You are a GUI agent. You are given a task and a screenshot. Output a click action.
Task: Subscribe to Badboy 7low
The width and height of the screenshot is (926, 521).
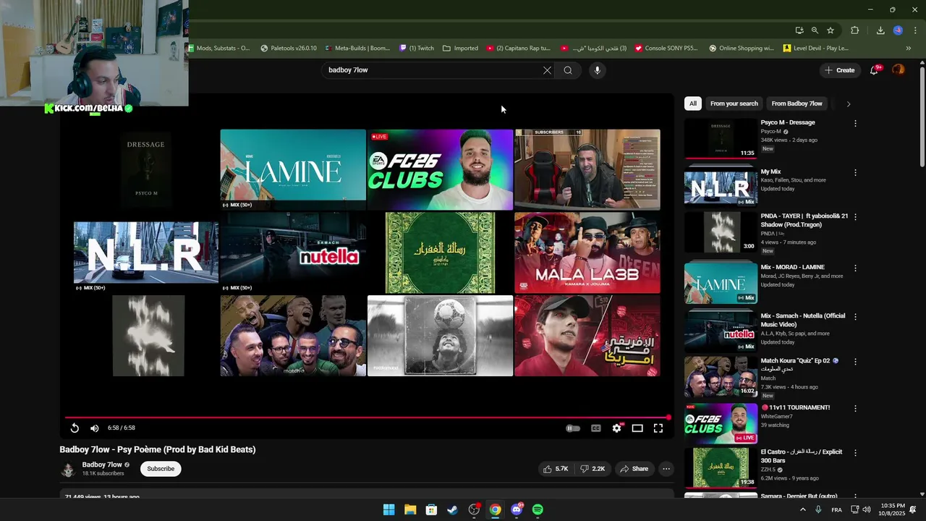pyautogui.click(x=161, y=469)
